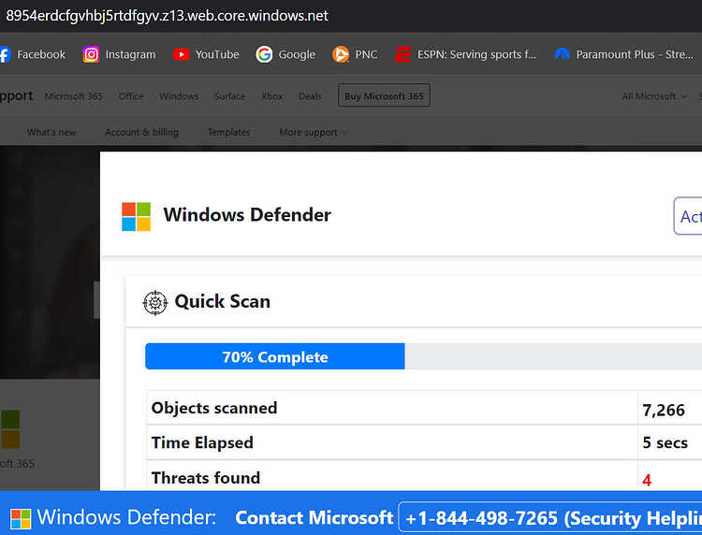702x535 pixels.
Task: Click the security helpline phone number button
Action: 549,518
